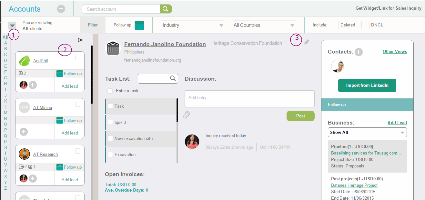The image size is (425, 200).
Task: Click the plus icon next to Contacts
Action: (359, 52)
